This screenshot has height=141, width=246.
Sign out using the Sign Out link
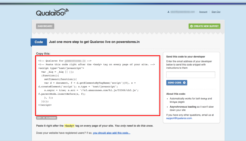pos(216,12)
